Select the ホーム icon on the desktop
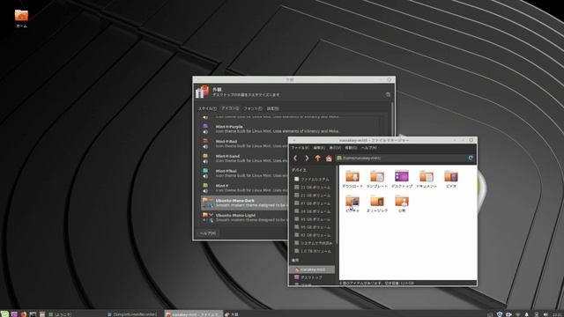Viewport: 564px width, 317px height. click(21, 18)
